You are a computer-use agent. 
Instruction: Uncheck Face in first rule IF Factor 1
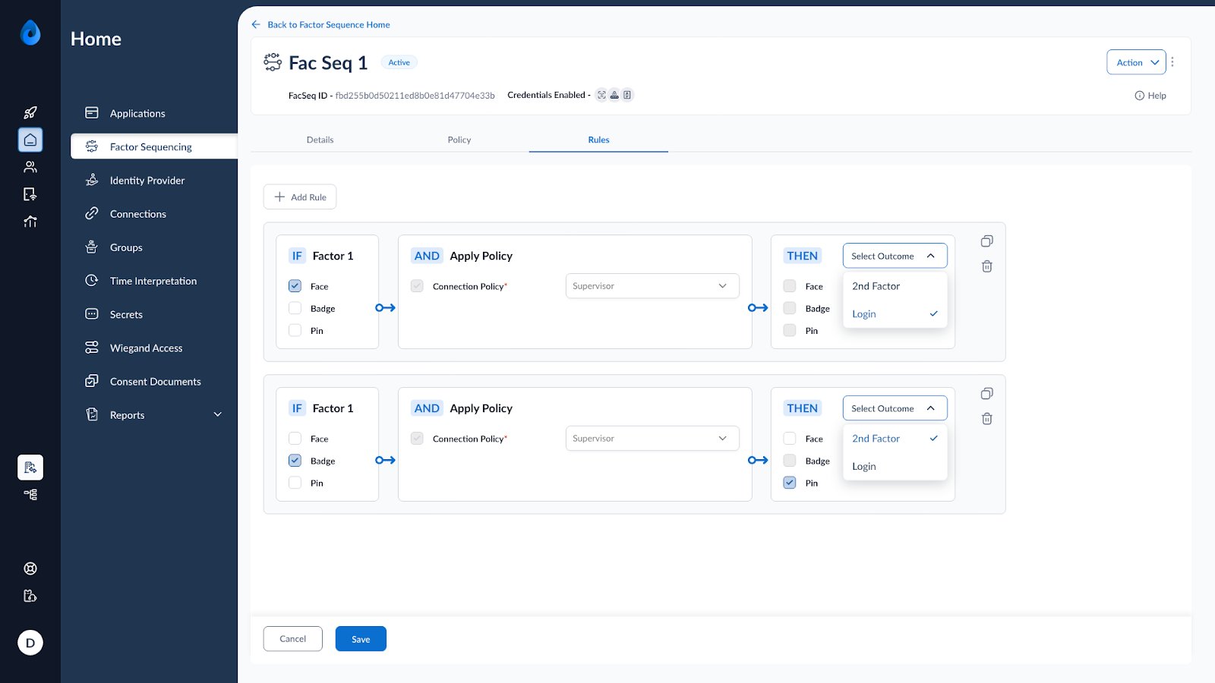295,286
